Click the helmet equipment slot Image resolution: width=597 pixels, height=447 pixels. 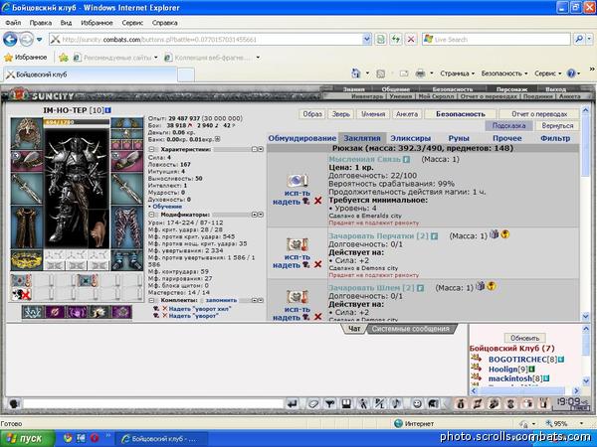coord(27,133)
